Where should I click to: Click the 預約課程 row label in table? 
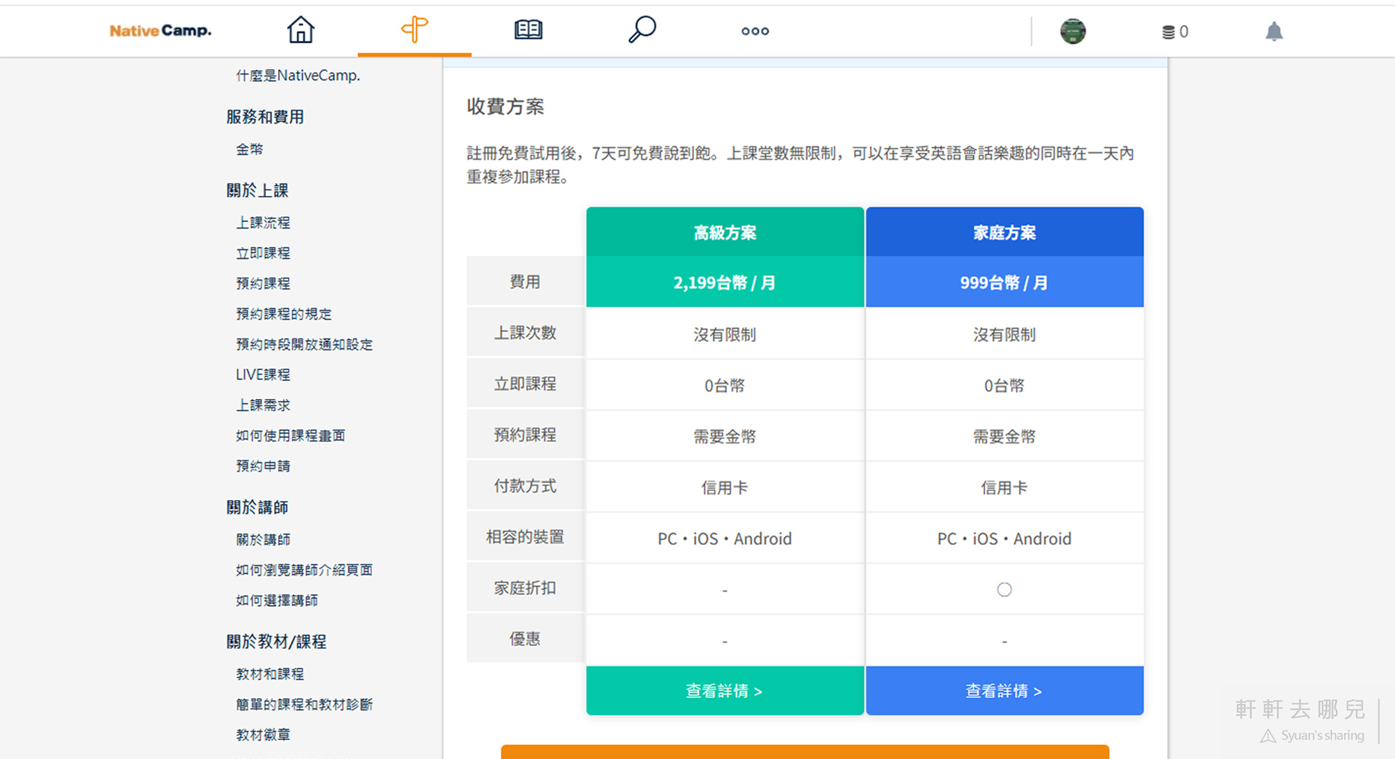click(525, 435)
